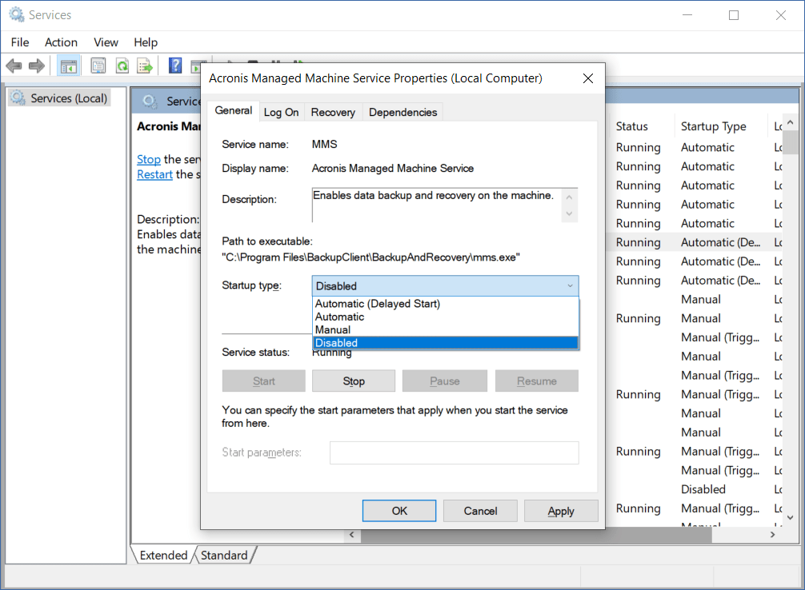The width and height of the screenshot is (805, 590).
Task: Select Automatic (Delayed Start) startup option
Action: (378, 304)
